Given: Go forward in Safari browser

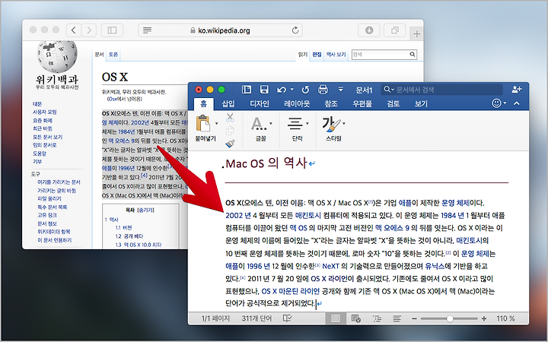Looking at the screenshot, I should coord(89,30).
